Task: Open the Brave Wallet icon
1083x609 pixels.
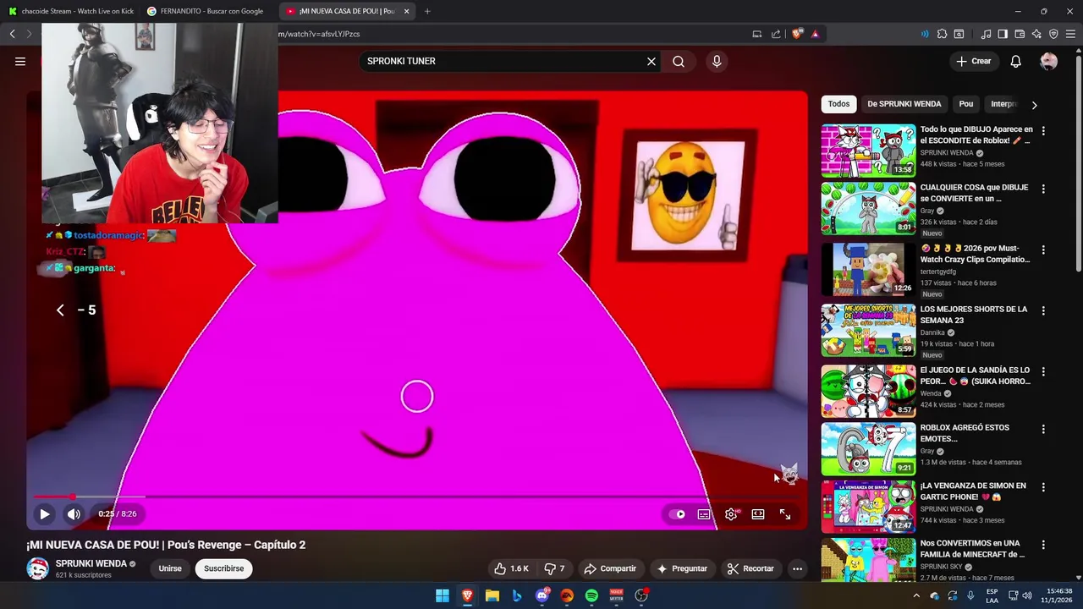Action: [1020, 34]
